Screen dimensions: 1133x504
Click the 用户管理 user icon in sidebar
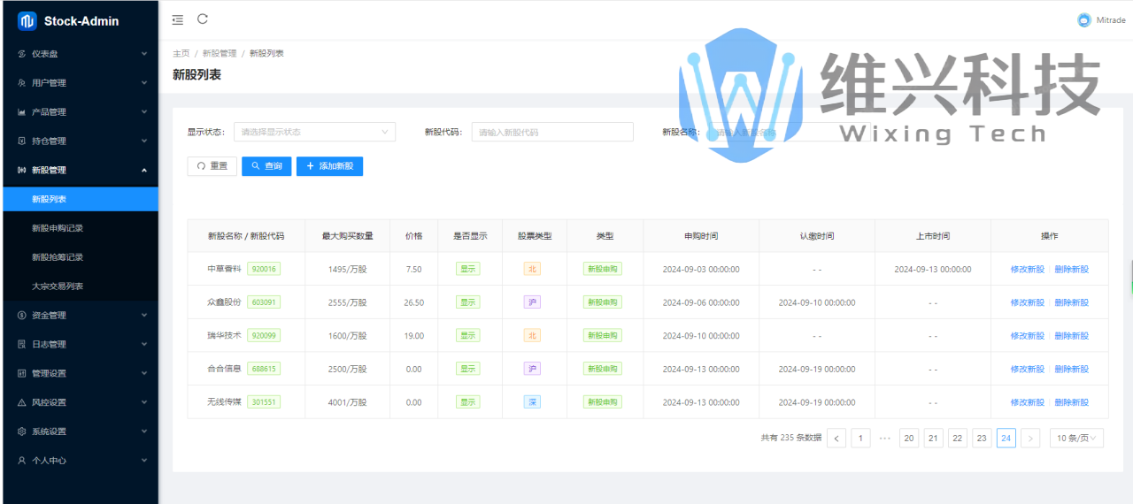coord(22,83)
